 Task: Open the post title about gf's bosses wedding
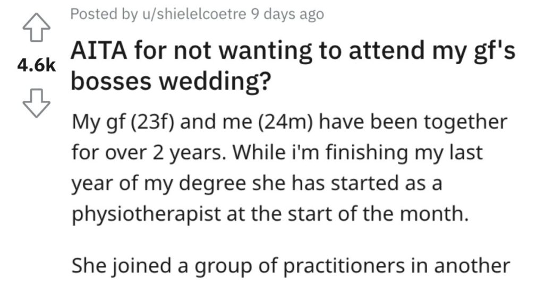pyautogui.click(x=293, y=65)
